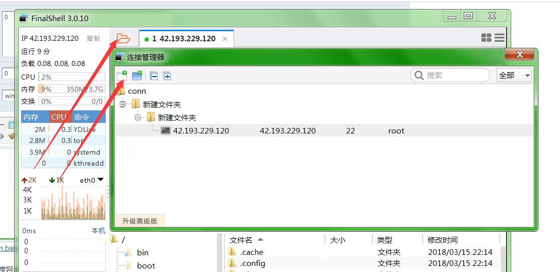The height and width of the screenshot is (272, 560).
Task: Expand all tree nodes icon
Action: click(x=167, y=76)
